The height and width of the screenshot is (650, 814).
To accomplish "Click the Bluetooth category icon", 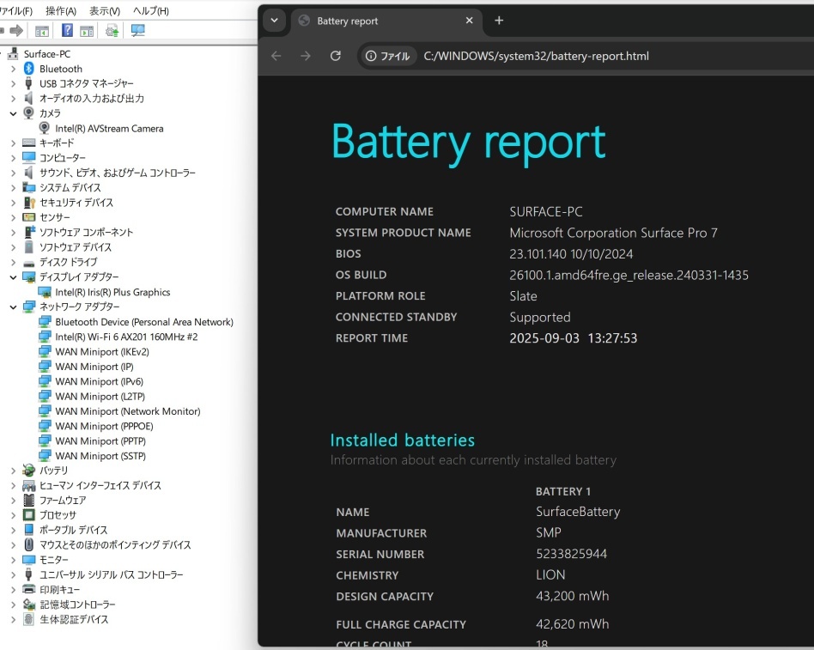I will 29,69.
